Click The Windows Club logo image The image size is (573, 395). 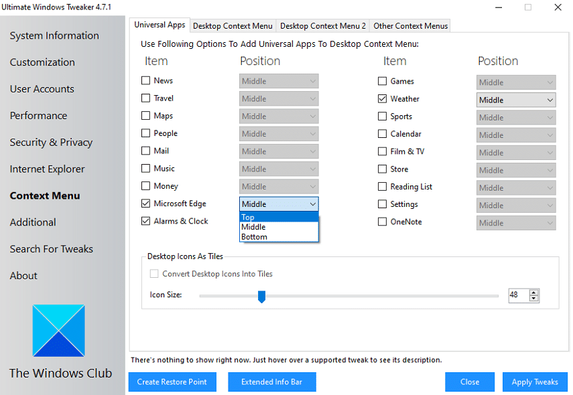[x=58, y=330]
